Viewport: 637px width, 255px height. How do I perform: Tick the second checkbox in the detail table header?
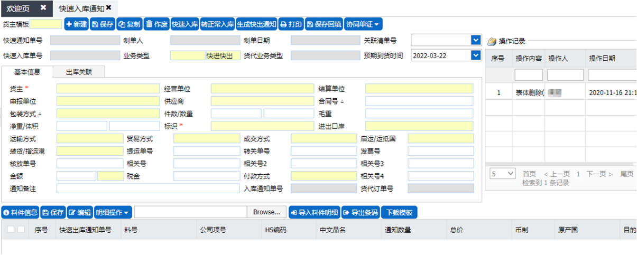[21, 230]
